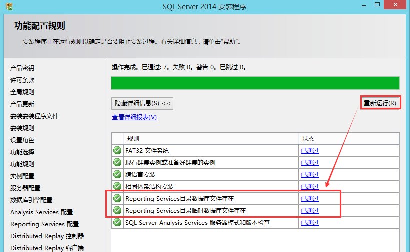Select 实例配置 step in sidebar
This screenshot has width=410, height=252.
[22, 176]
